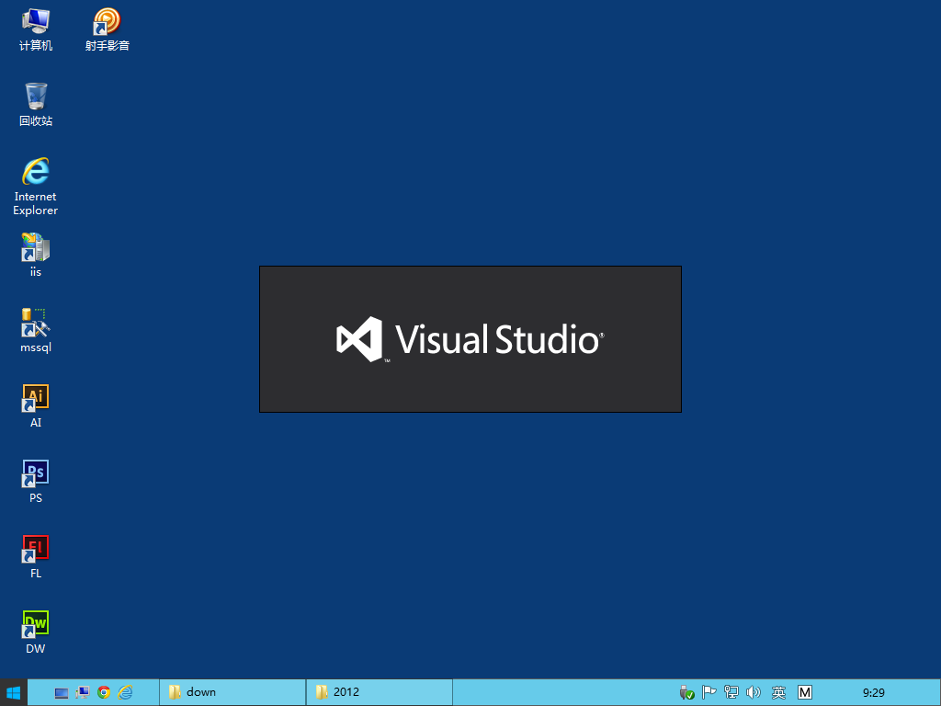Switch to the down folder window
941x706 pixels.
(232, 692)
